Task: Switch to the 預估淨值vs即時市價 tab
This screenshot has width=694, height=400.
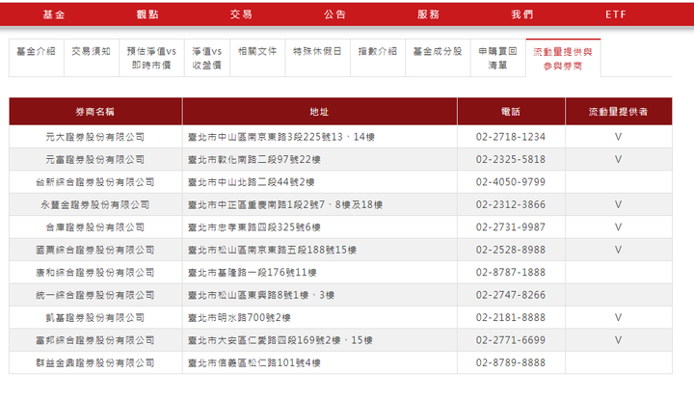Action: 151,58
